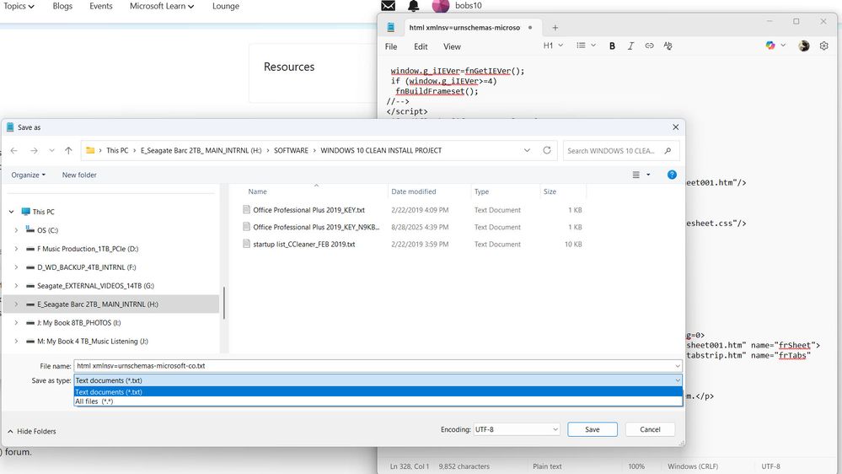Image resolution: width=842 pixels, height=474 pixels.
Task: Open the Copilot icon in Notepad
Action: [x=770, y=46]
